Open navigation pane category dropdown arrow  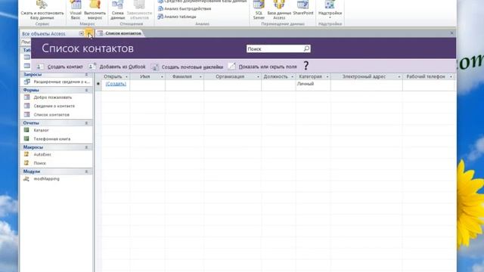pyautogui.click(x=81, y=33)
